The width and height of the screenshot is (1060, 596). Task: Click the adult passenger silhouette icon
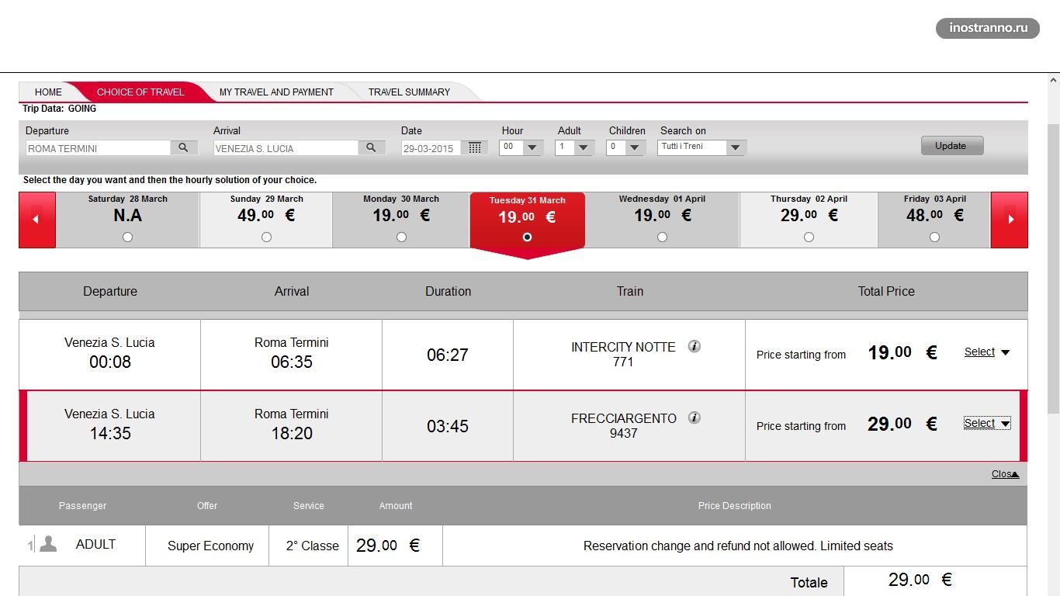point(48,544)
